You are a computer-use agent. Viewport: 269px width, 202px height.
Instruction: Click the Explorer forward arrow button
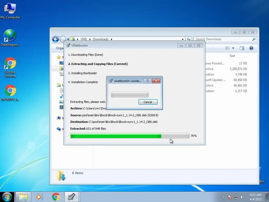point(63,39)
